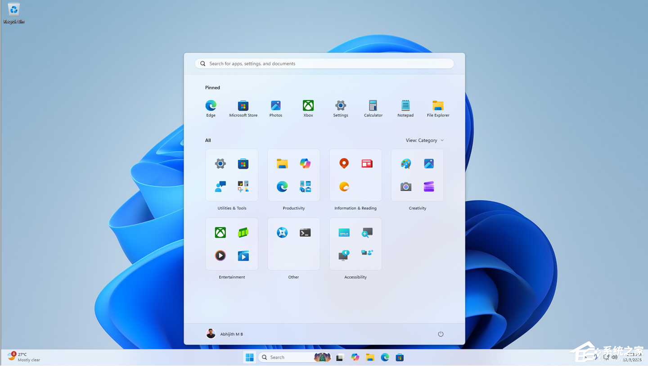The width and height of the screenshot is (648, 366).
Task: Open Clipchamp in Creativity category
Action: click(x=429, y=186)
